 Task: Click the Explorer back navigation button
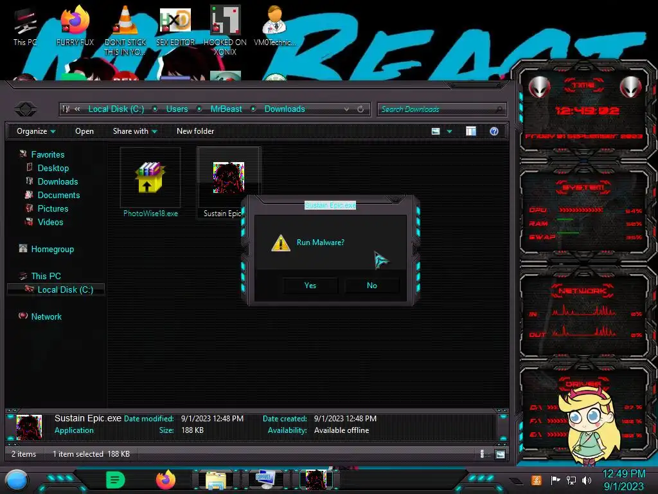(x=26, y=109)
